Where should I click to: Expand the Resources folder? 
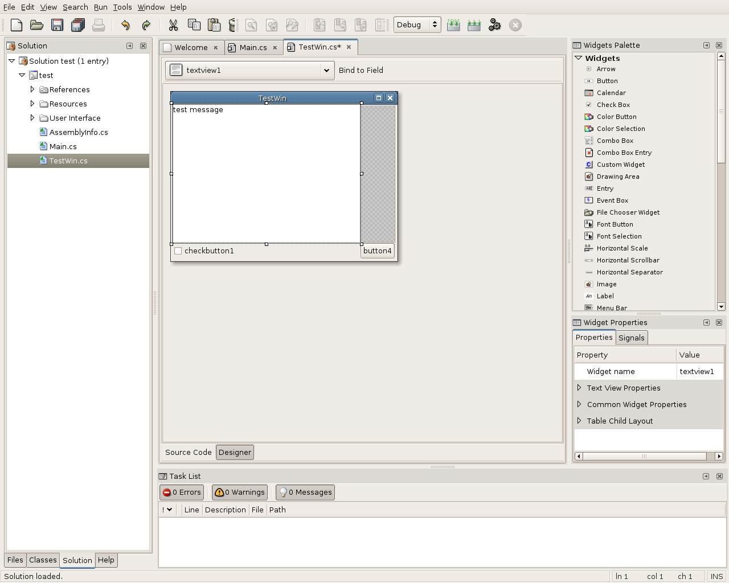32,104
